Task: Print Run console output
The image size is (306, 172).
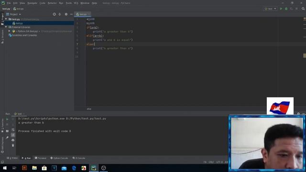Action: click(x=13, y=140)
